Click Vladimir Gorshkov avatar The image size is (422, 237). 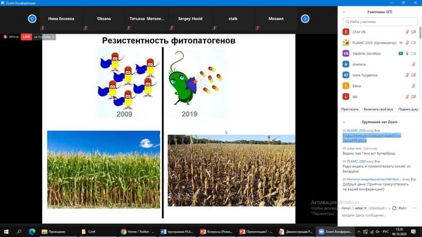coord(346,53)
